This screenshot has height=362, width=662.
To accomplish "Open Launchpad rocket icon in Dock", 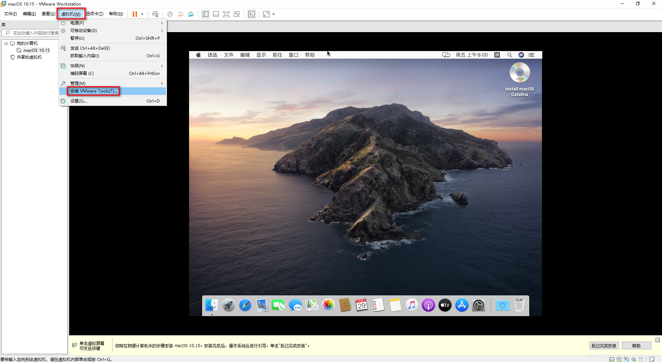I will [x=228, y=305].
